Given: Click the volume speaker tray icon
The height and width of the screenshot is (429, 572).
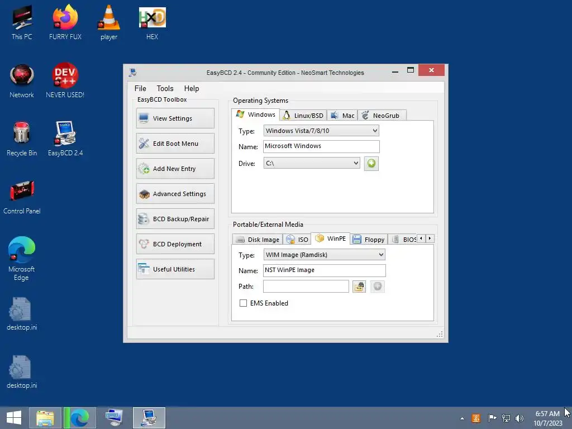Looking at the screenshot, I should click(519, 418).
